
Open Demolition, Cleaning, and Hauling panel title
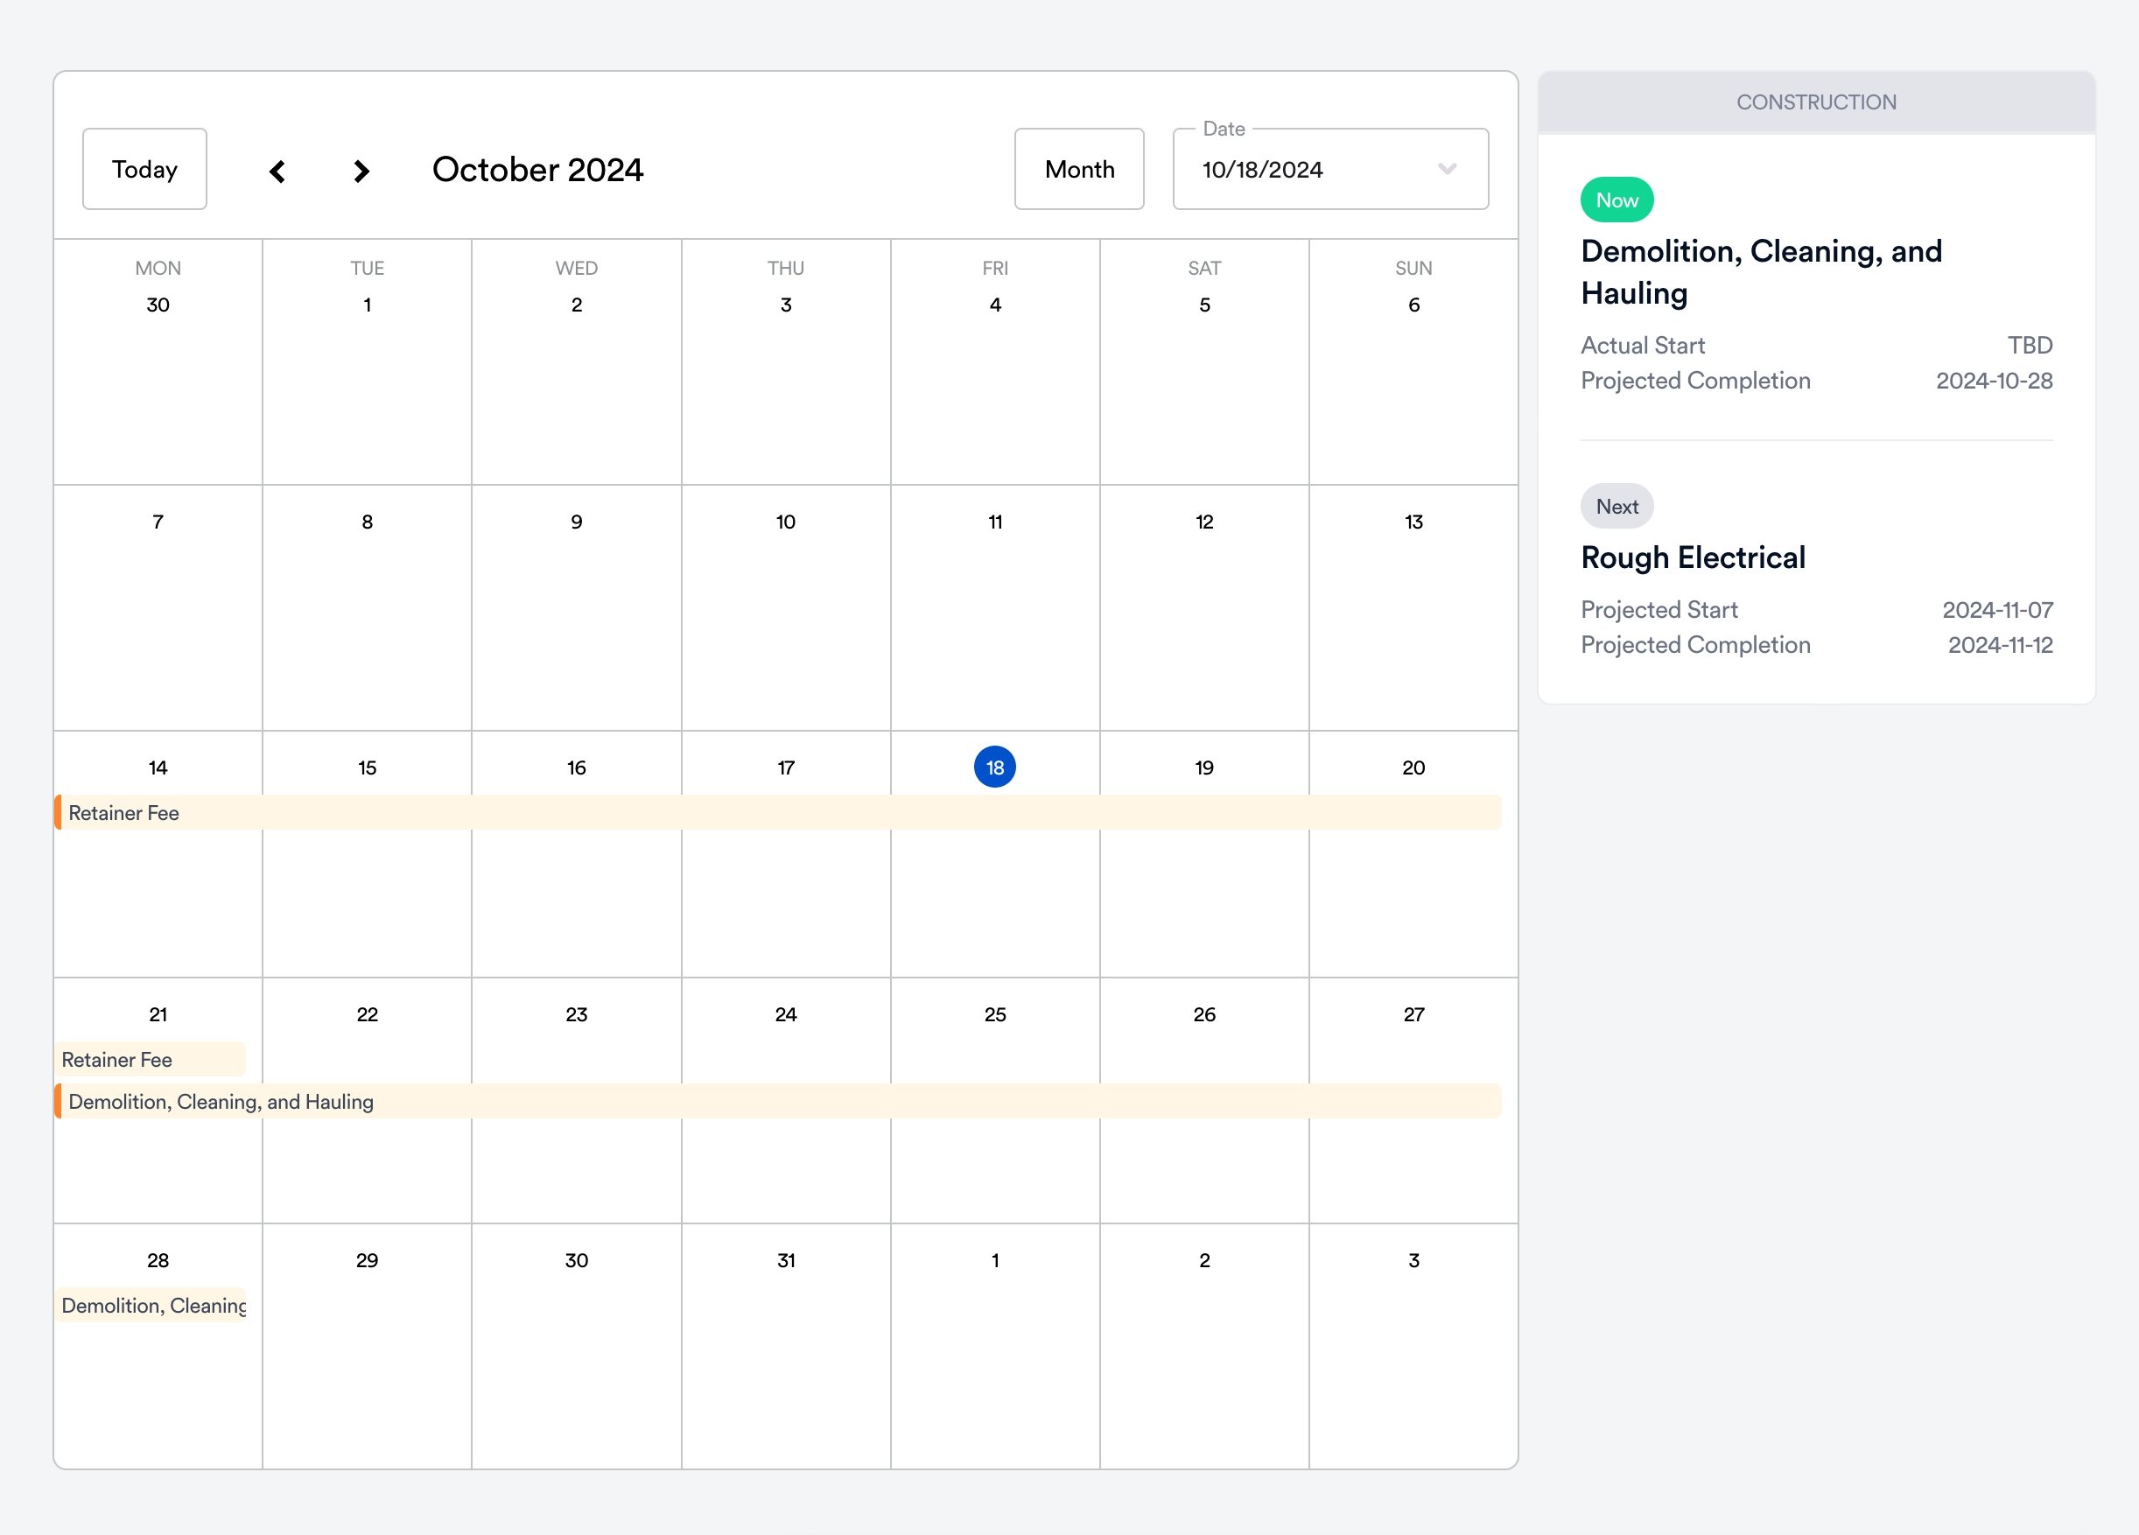[x=1760, y=271]
